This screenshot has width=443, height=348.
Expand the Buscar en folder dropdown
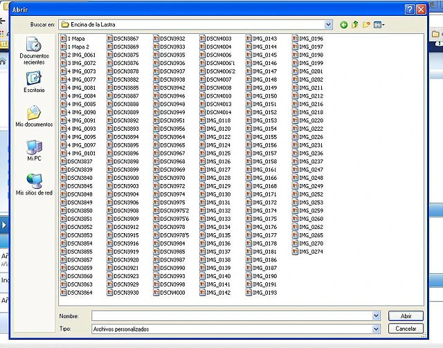pos(328,25)
